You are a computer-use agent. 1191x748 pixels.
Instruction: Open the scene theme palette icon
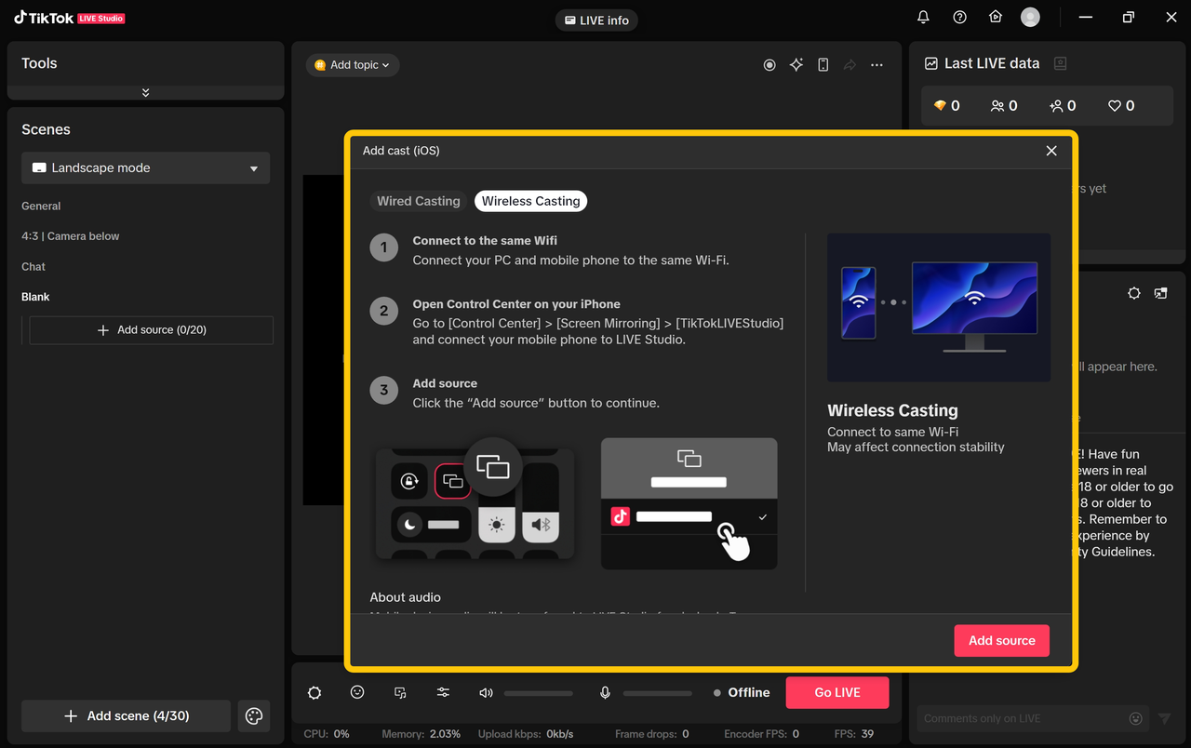click(x=254, y=716)
